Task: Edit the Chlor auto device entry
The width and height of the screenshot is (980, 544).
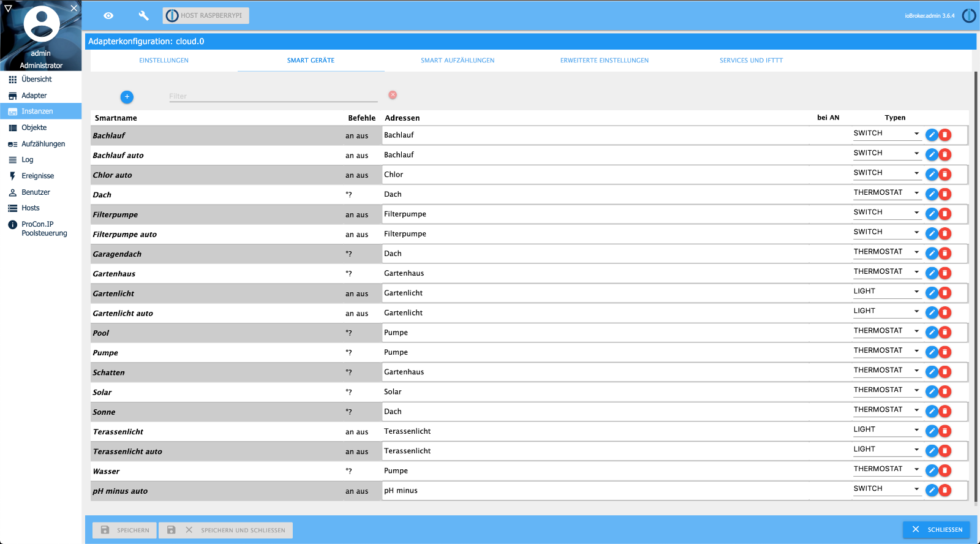Action: click(x=932, y=175)
